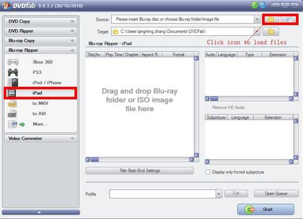The height and width of the screenshot is (219, 303).
Task: Click the Format column header
Action: [x=178, y=55]
